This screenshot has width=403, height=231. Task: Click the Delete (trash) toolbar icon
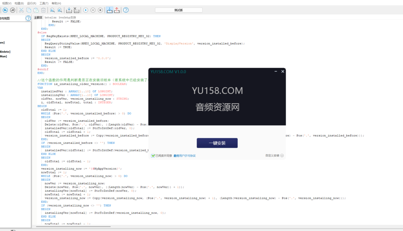[43, 10]
